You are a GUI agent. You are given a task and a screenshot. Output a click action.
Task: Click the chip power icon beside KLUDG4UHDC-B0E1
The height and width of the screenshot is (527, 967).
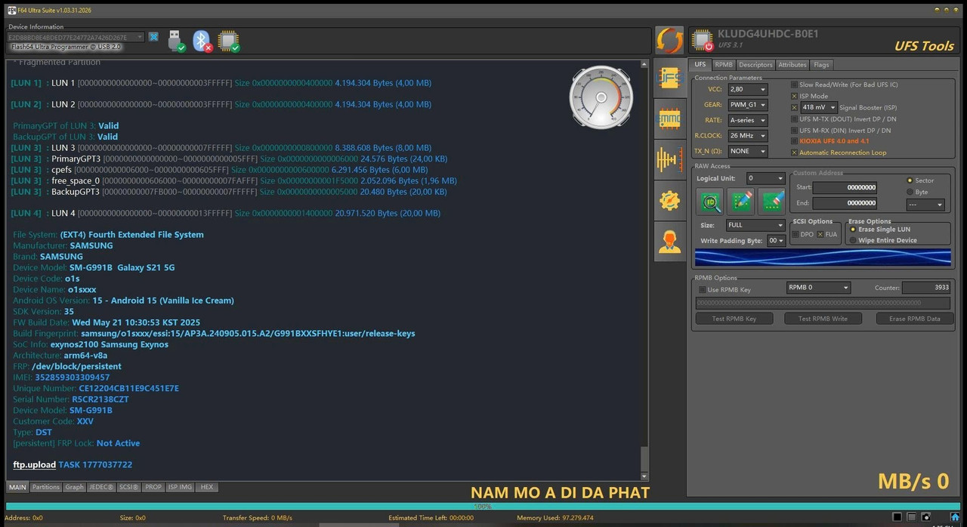[702, 40]
